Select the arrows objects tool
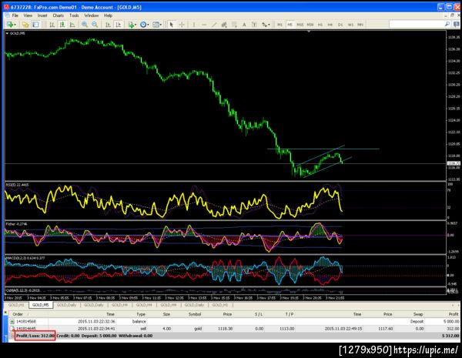 (x=264, y=25)
